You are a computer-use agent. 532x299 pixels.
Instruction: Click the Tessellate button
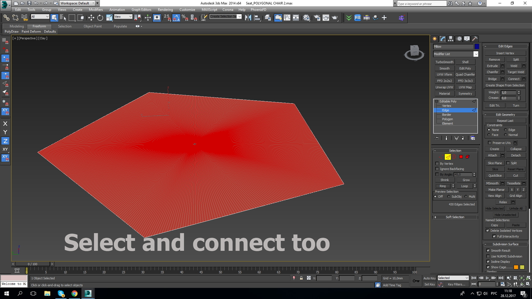(x=514, y=183)
